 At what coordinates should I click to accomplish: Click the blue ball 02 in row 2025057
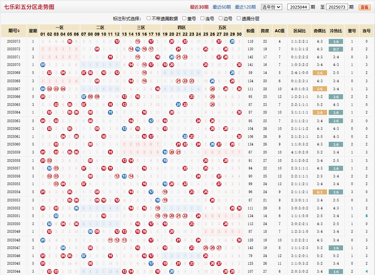50,168
